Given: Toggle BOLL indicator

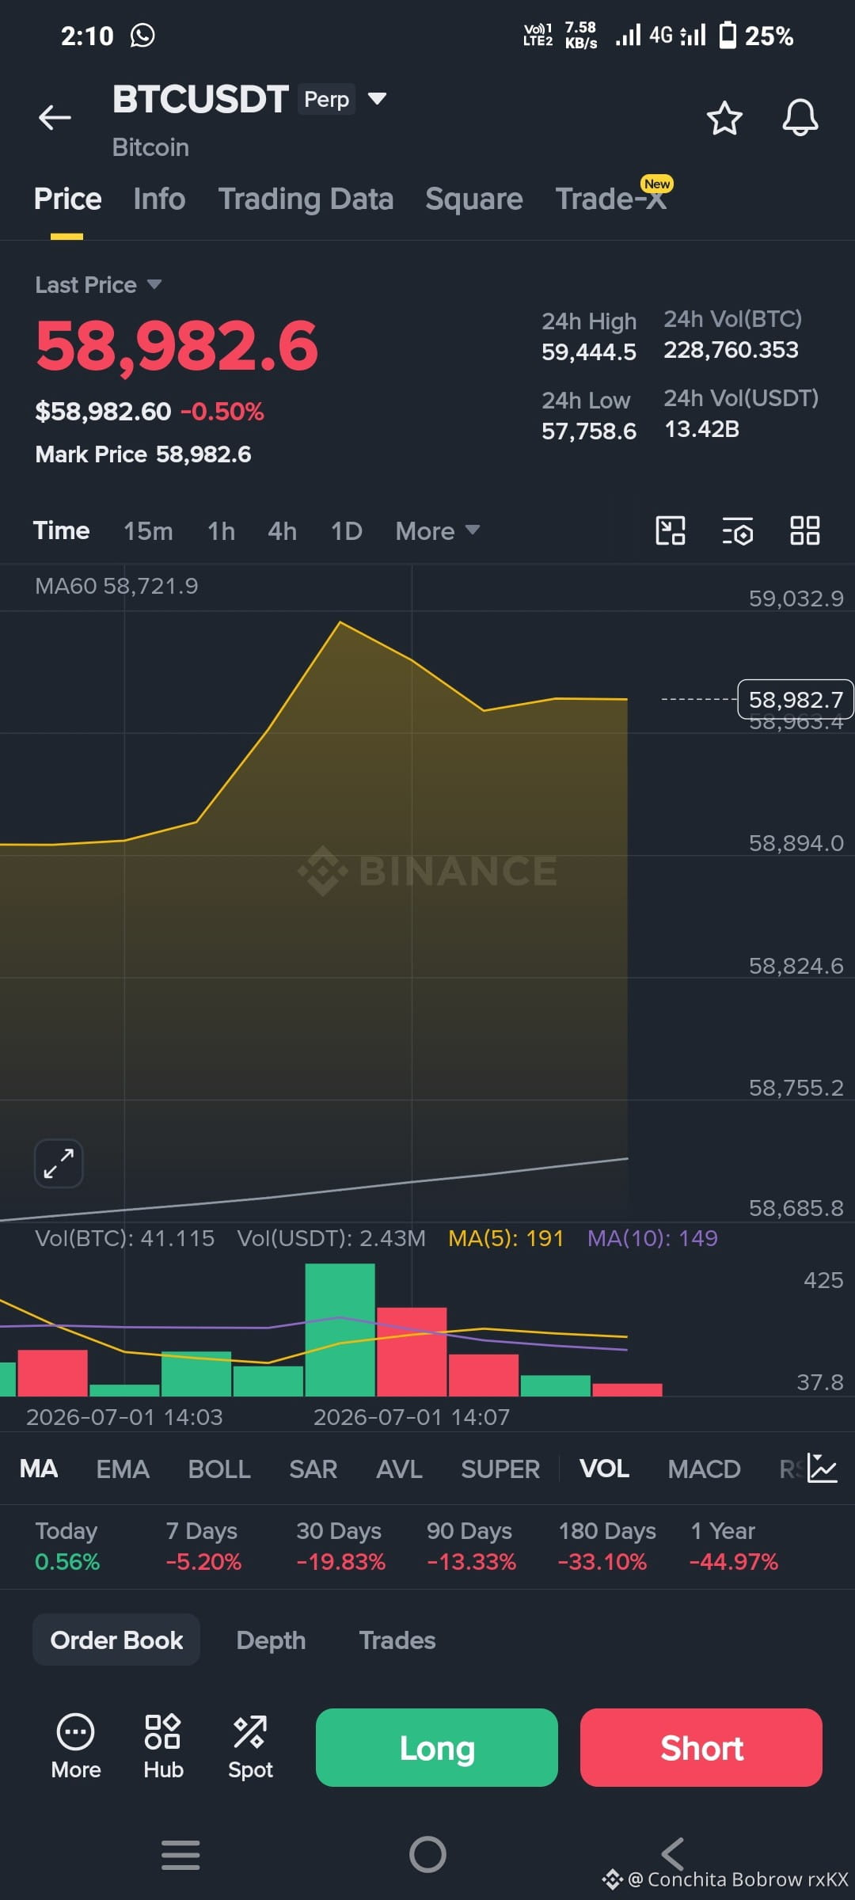Looking at the screenshot, I should (219, 1469).
